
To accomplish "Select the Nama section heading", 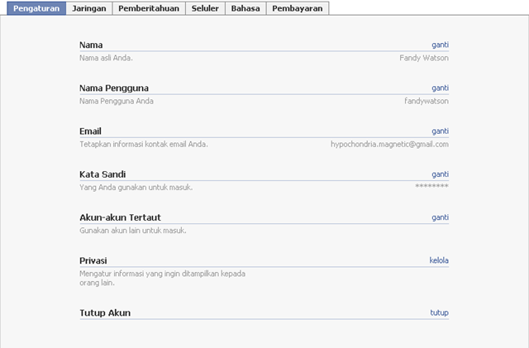I will (91, 45).
